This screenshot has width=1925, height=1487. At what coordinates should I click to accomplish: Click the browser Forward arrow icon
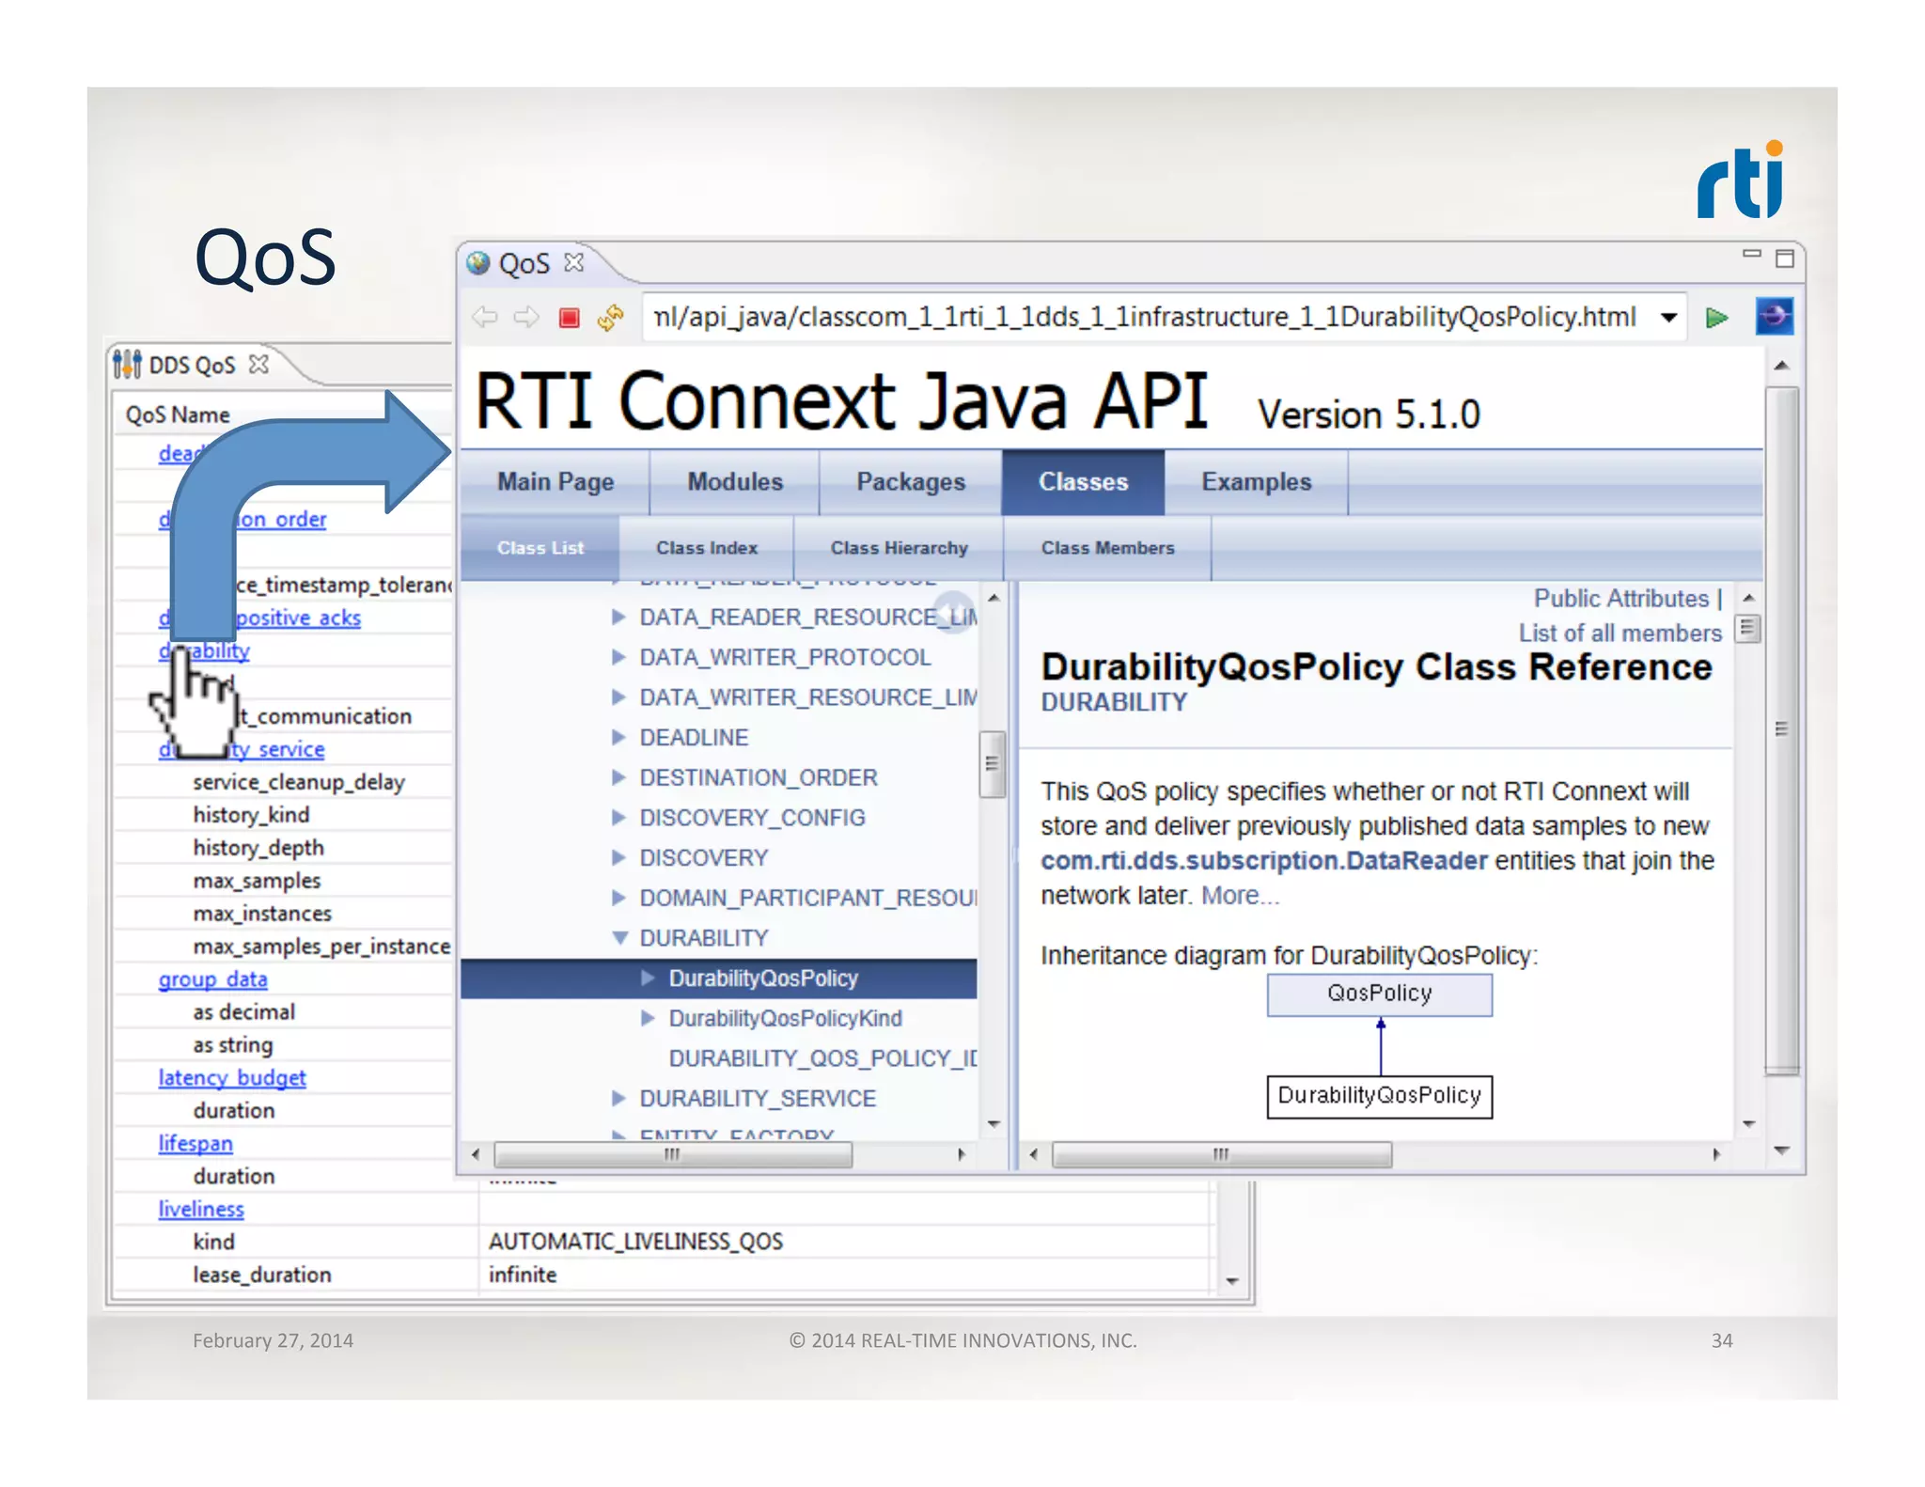526,318
